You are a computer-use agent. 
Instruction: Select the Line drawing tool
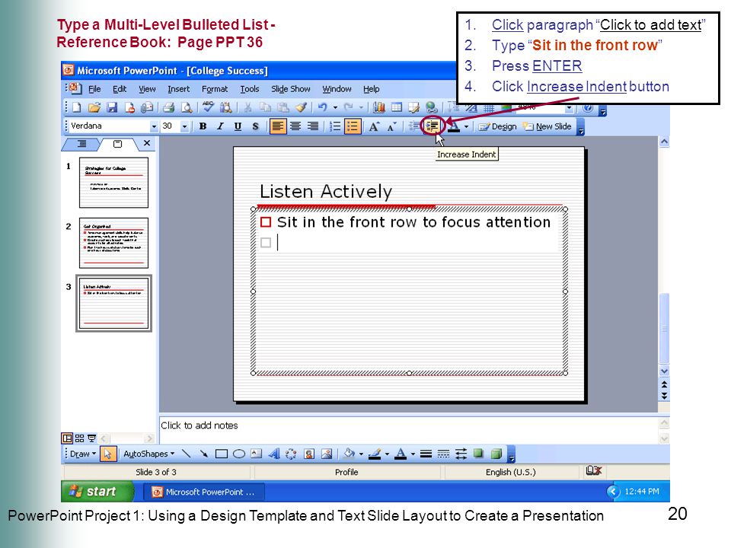[186, 454]
